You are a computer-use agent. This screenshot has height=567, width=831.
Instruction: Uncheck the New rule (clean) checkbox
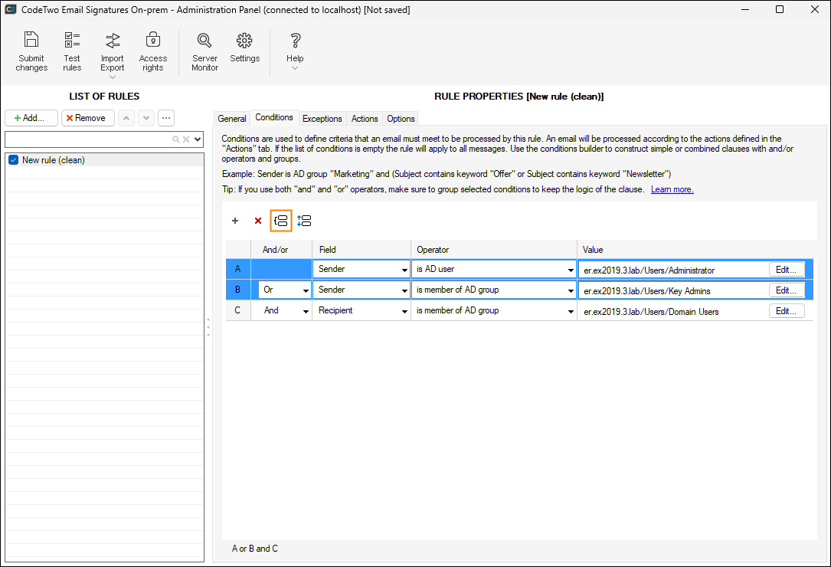pos(14,160)
